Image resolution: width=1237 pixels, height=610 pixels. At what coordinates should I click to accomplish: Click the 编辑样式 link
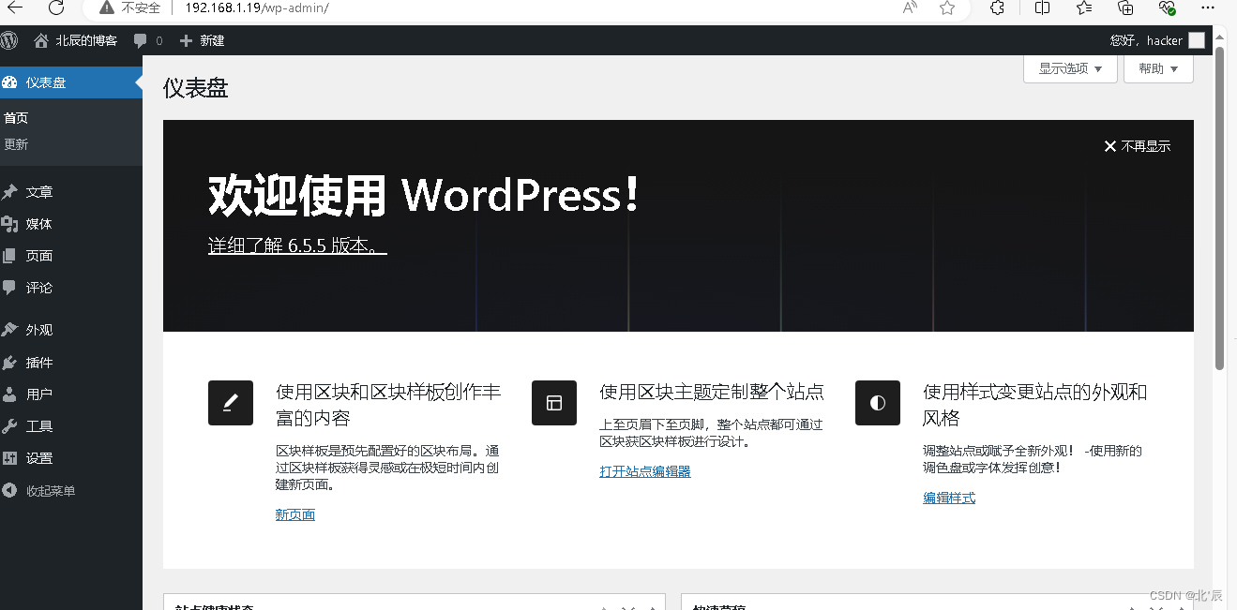(x=949, y=498)
